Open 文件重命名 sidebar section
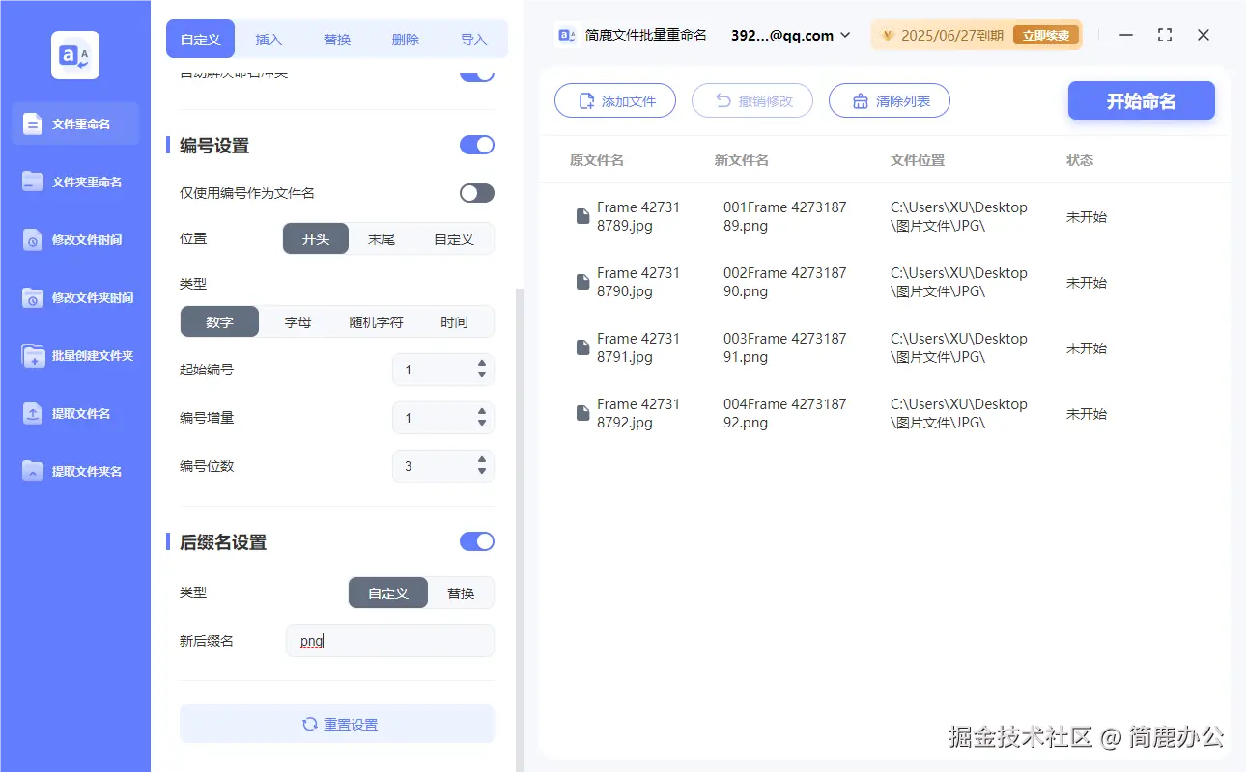Screen dimensions: 1246x772 coord(75,124)
